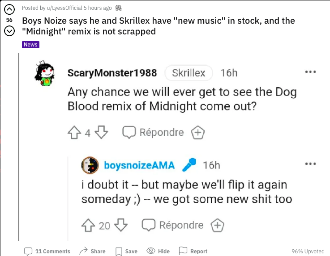Viewport: 330px width, 256px height.
Task: Open boysnoizeAMA's user profile link
Action: [x=139, y=165]
